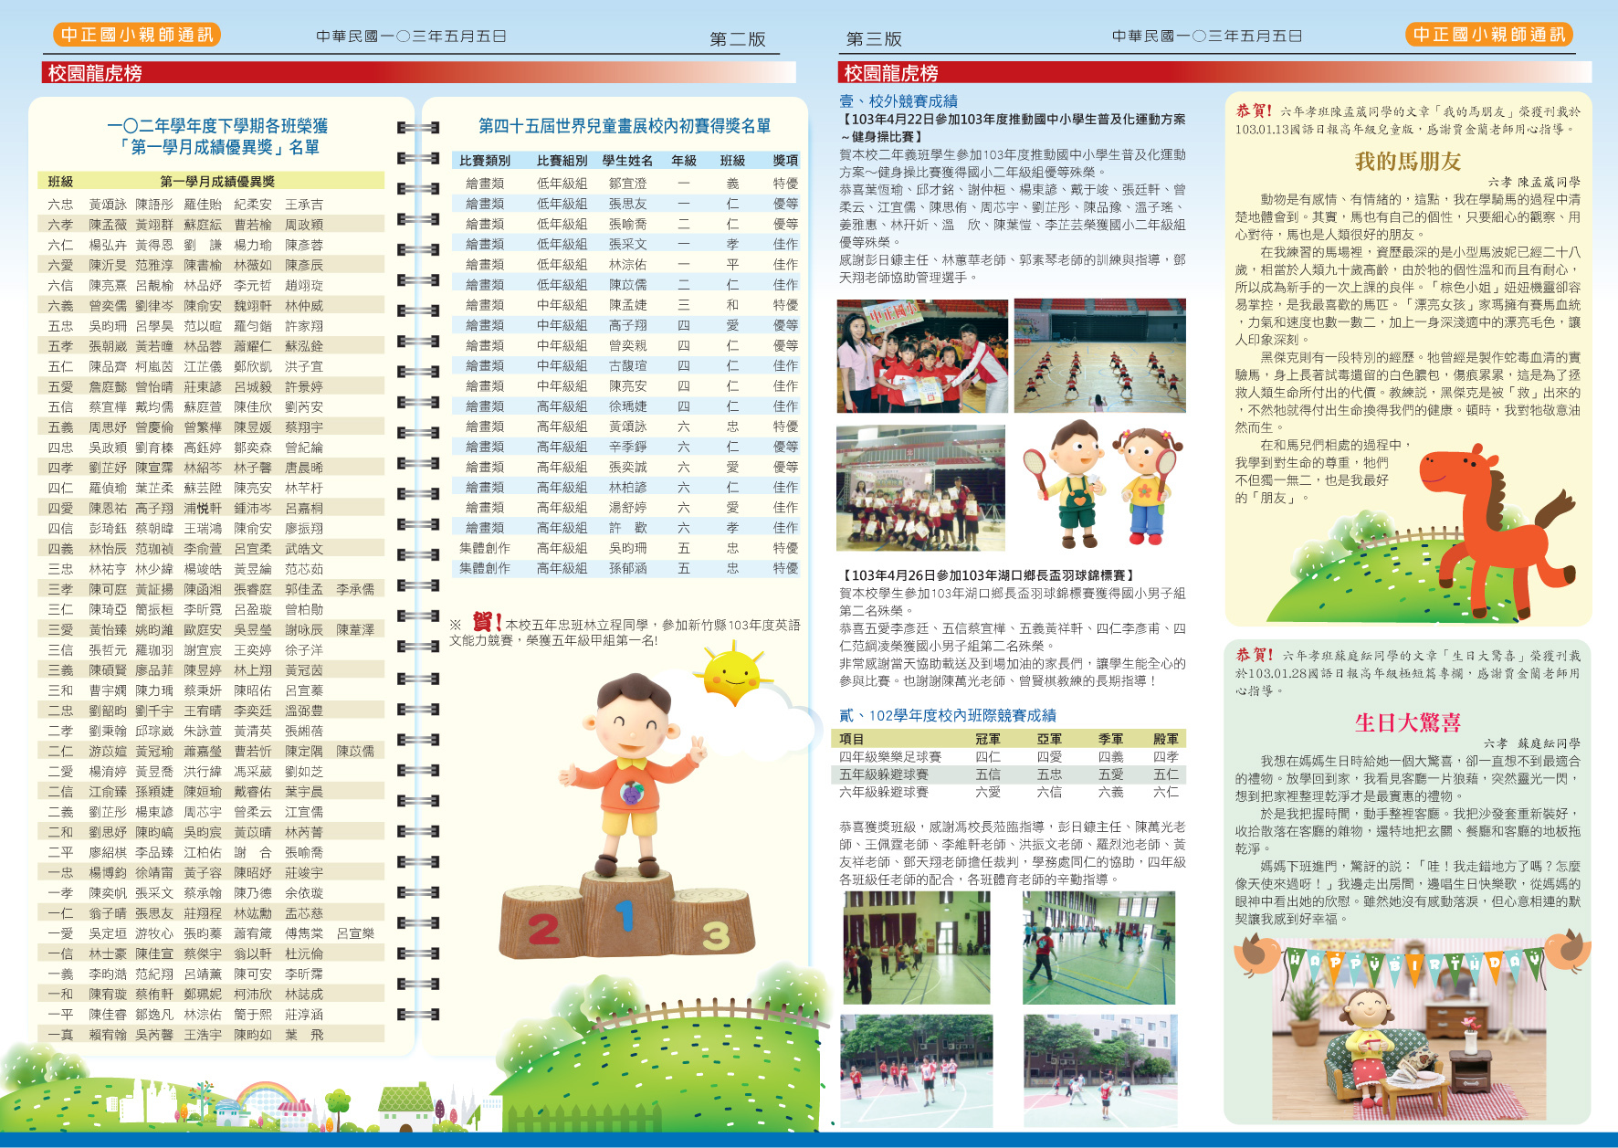The image size is (1618, 1148).
Task: Click the 比賽組別 column header
Action: 562,161
